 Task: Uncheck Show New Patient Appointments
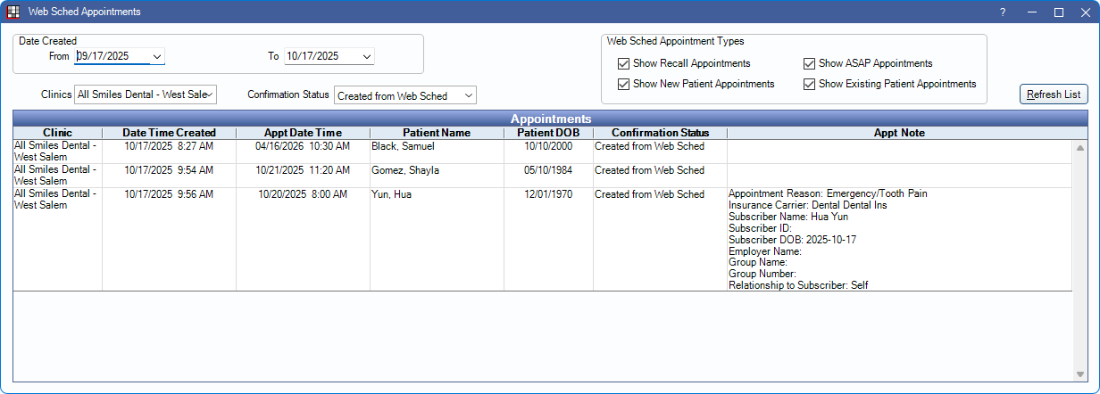(623, 84)
